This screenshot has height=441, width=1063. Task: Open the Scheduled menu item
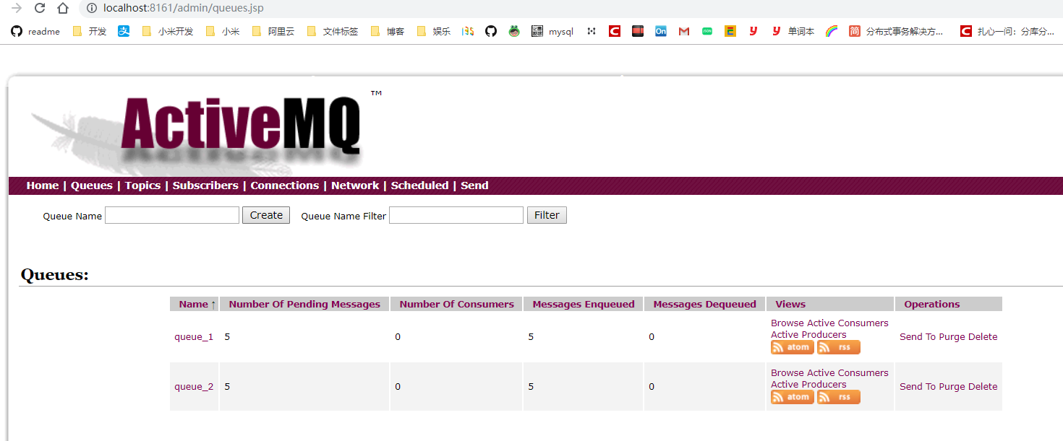419,185
